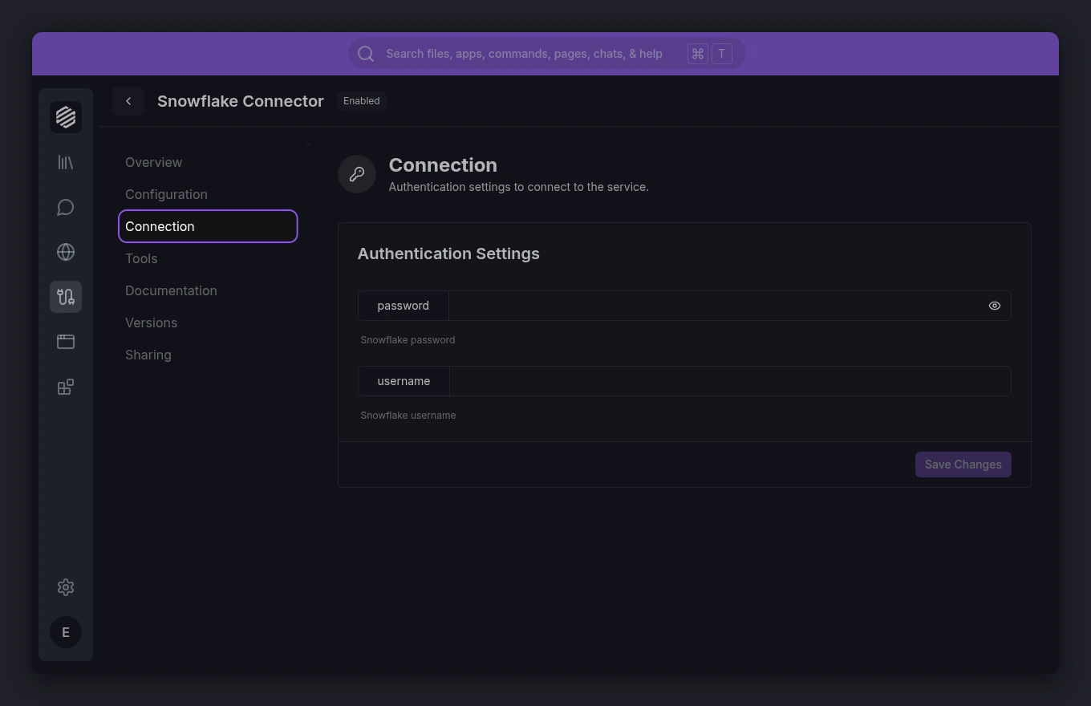Select the connectors plug icon in sidebar
The width and height of the screenshot is (1091, 706).
pyautogui.click(x=66, y=297)
